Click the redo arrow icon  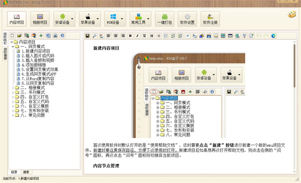pos(266,36)
